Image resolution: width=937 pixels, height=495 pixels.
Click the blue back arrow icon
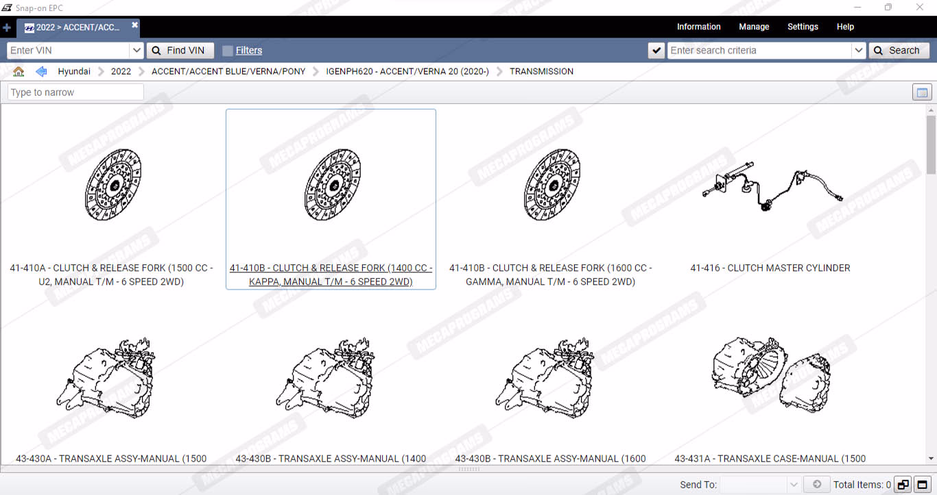(41, 72)
